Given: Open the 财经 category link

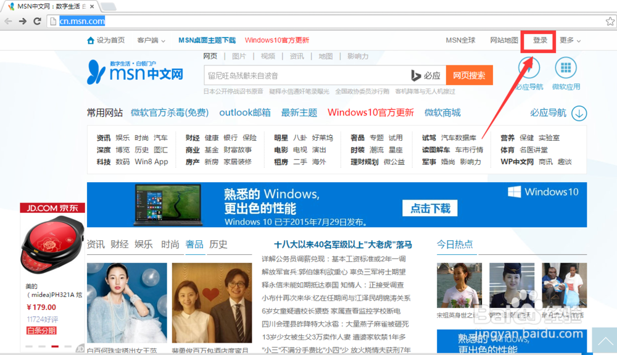Looking at the screenshot, I should point(193,138).
